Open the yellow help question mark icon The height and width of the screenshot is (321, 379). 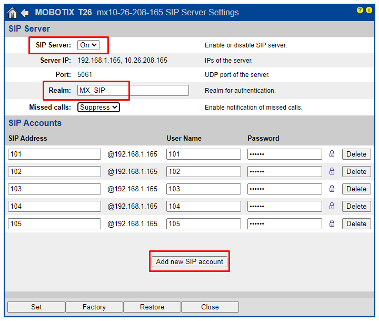tap(360, 10)
